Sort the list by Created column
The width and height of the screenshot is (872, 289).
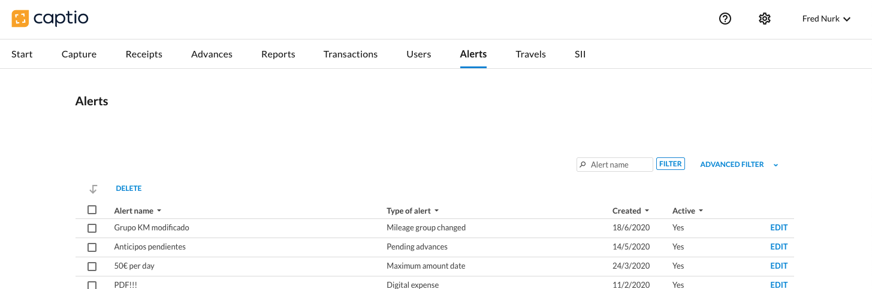[x=647, y=211]
